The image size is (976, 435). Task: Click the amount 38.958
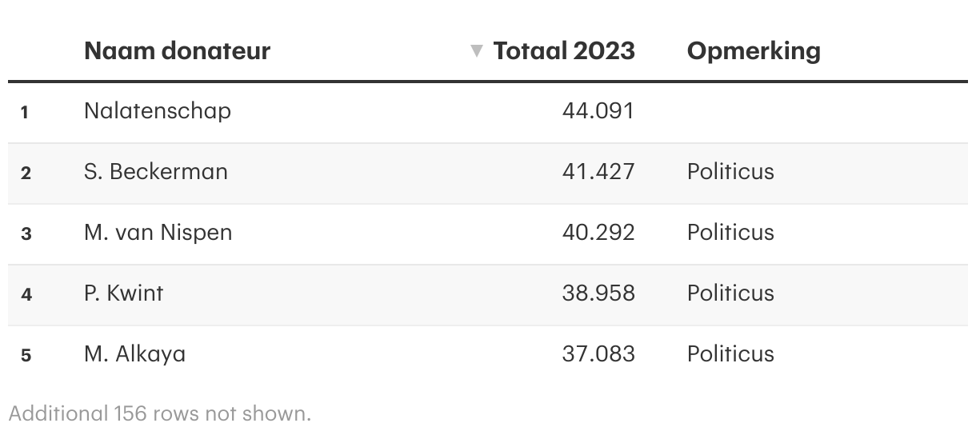pyautogui.click(x=598, y=293)
